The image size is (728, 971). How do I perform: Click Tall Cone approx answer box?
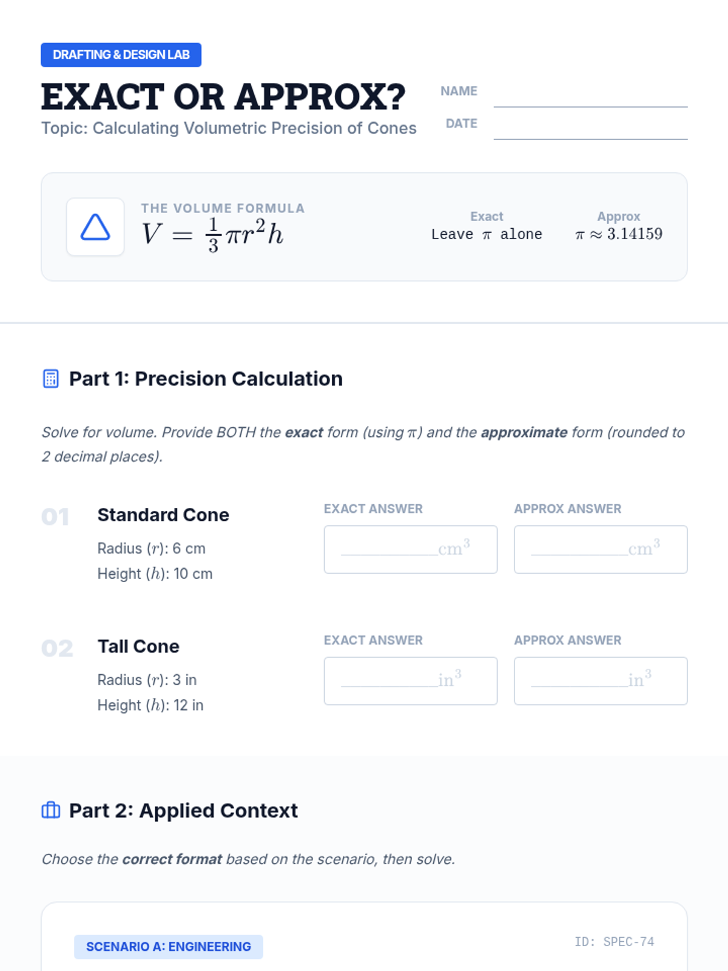[600, 681]
